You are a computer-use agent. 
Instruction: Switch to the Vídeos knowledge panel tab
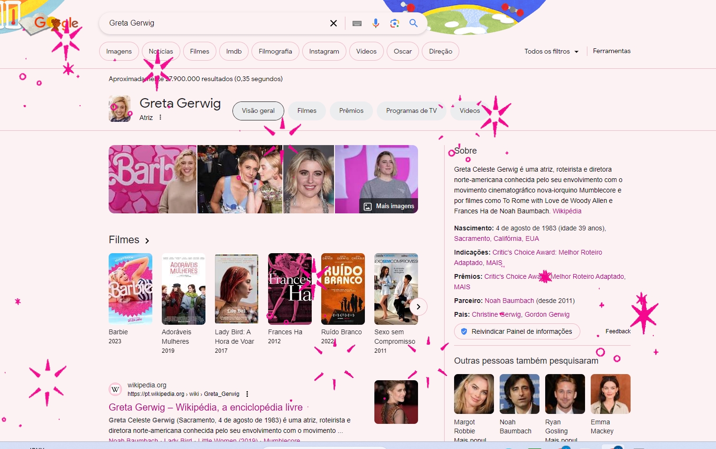tap(470, 110)
